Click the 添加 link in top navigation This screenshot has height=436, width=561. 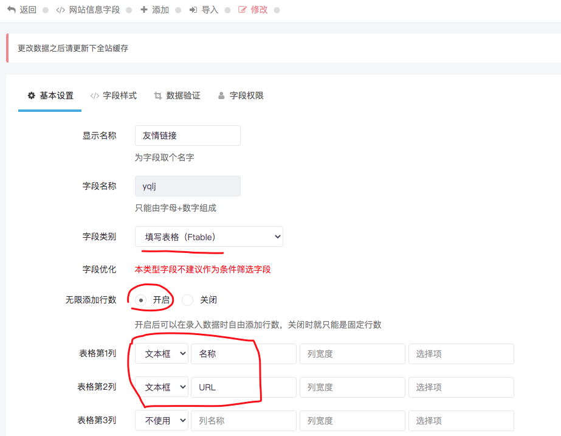pos(154,10)
